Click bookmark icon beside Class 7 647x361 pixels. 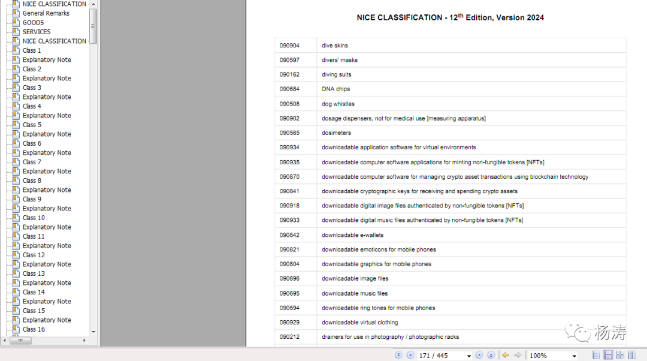(16, 161)
